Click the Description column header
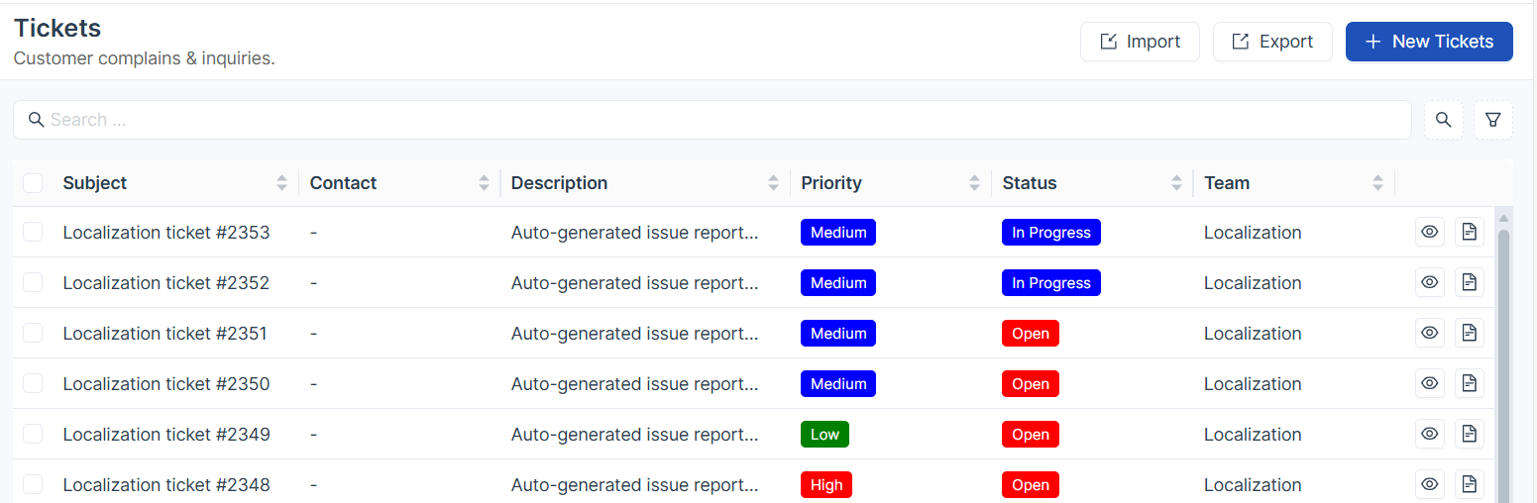The height and width of the screenshot is (503, 1537). pyautogui.click(x=559, y=183)
